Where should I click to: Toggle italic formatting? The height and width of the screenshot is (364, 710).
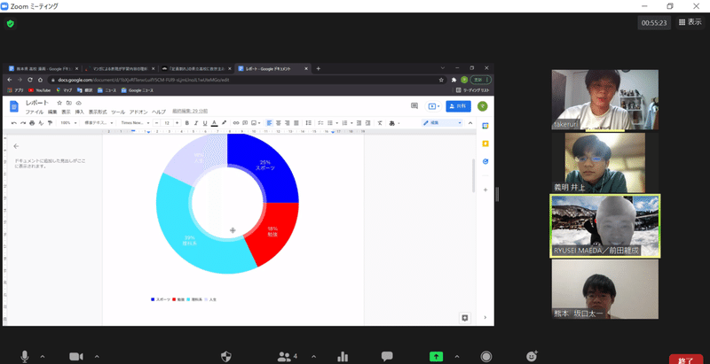196,123
